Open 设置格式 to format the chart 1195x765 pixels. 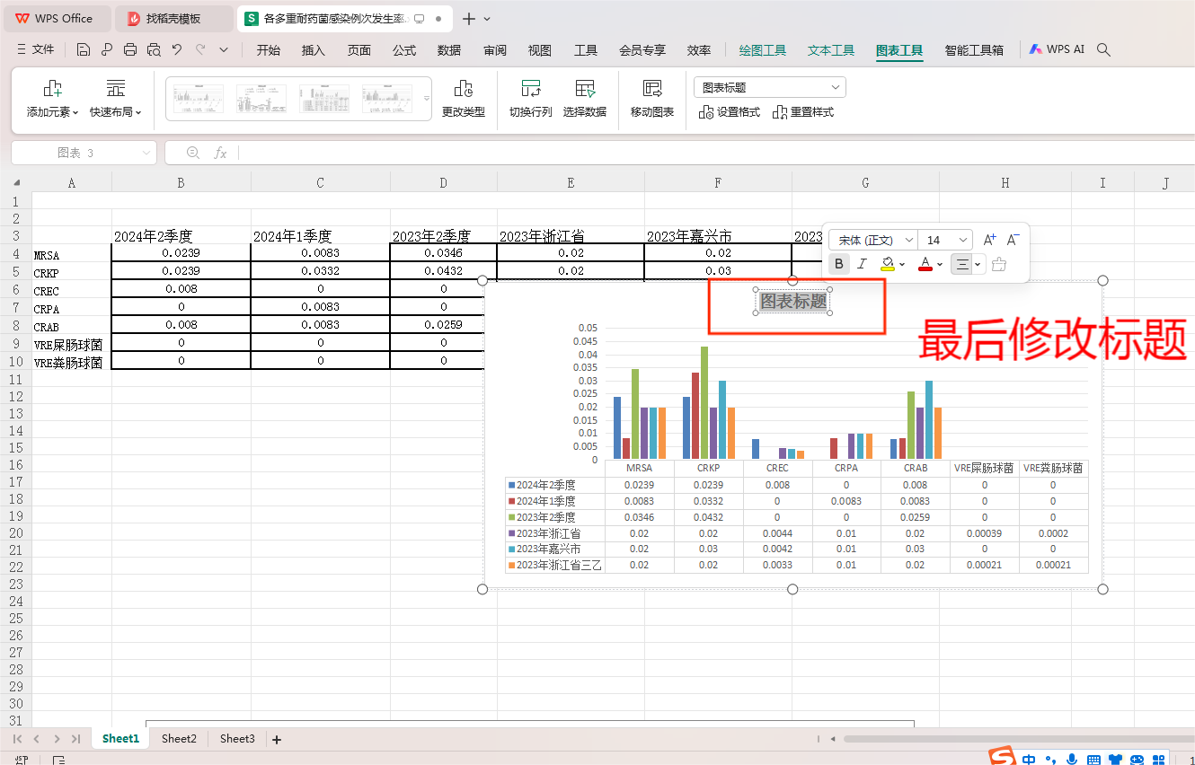[730, 111]
